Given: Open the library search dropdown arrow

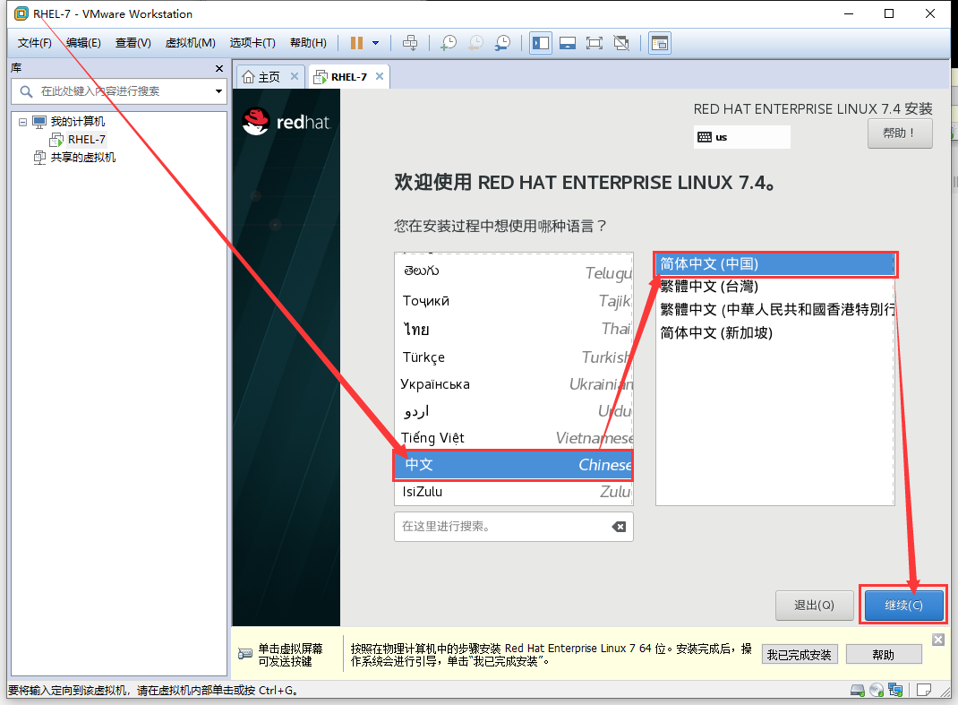Looking at the screenshot, I should 218,91.
